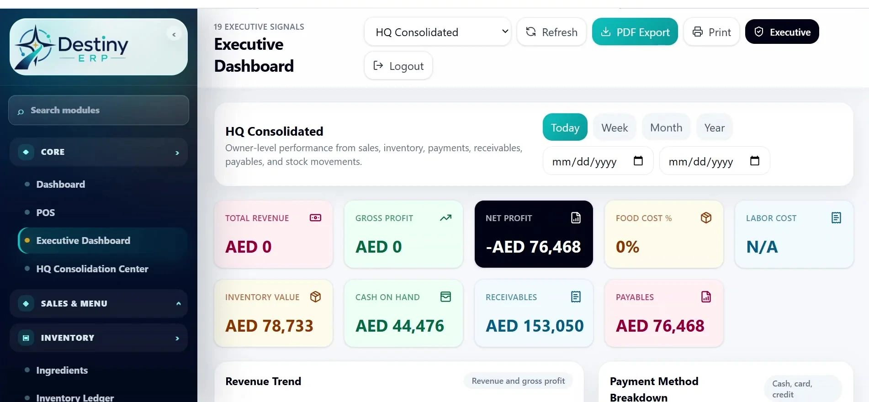Focus the Search modules field
The width and height of the screenshot is (869, 402).
(99, 110)
